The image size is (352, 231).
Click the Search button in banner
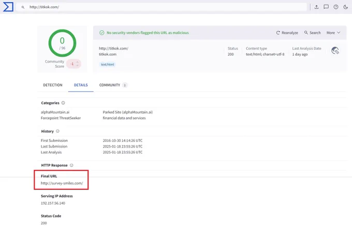pos(312,33)
